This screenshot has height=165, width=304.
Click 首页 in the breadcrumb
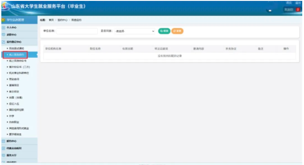coord(51,20)
